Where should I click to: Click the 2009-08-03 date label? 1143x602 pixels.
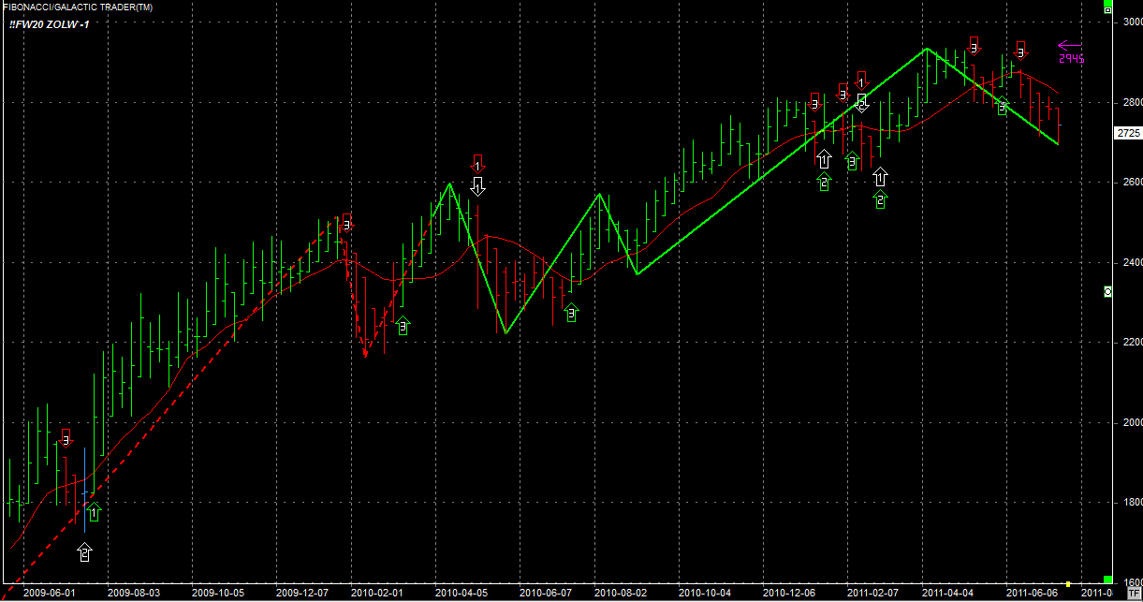tap(132, 593)
